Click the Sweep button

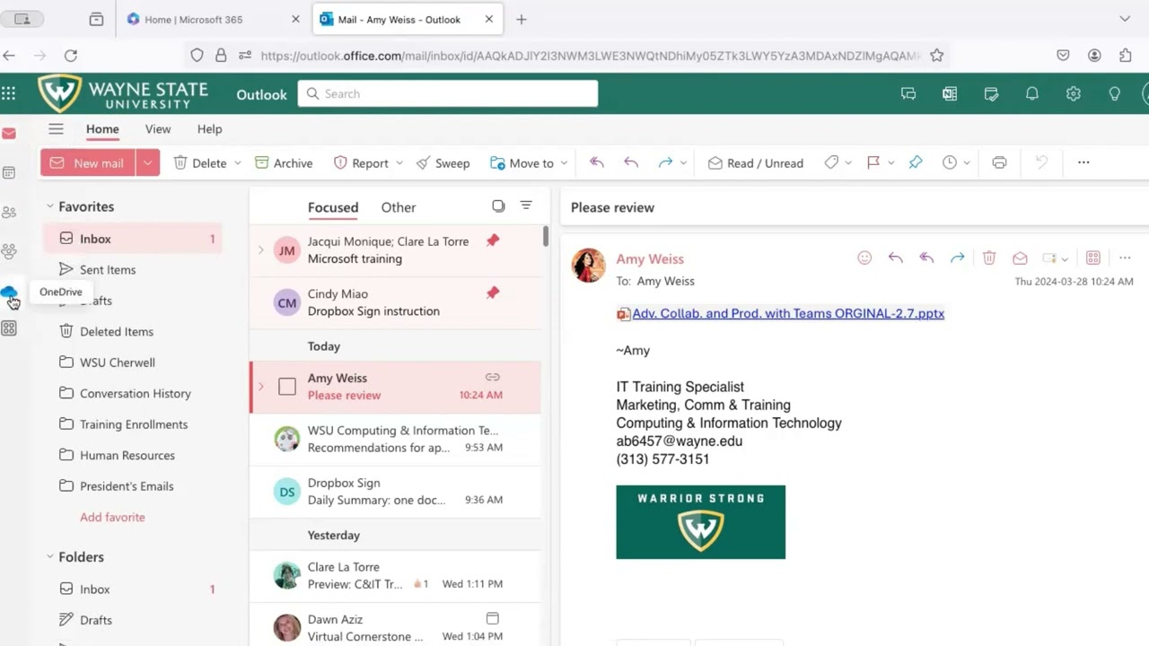443,162
